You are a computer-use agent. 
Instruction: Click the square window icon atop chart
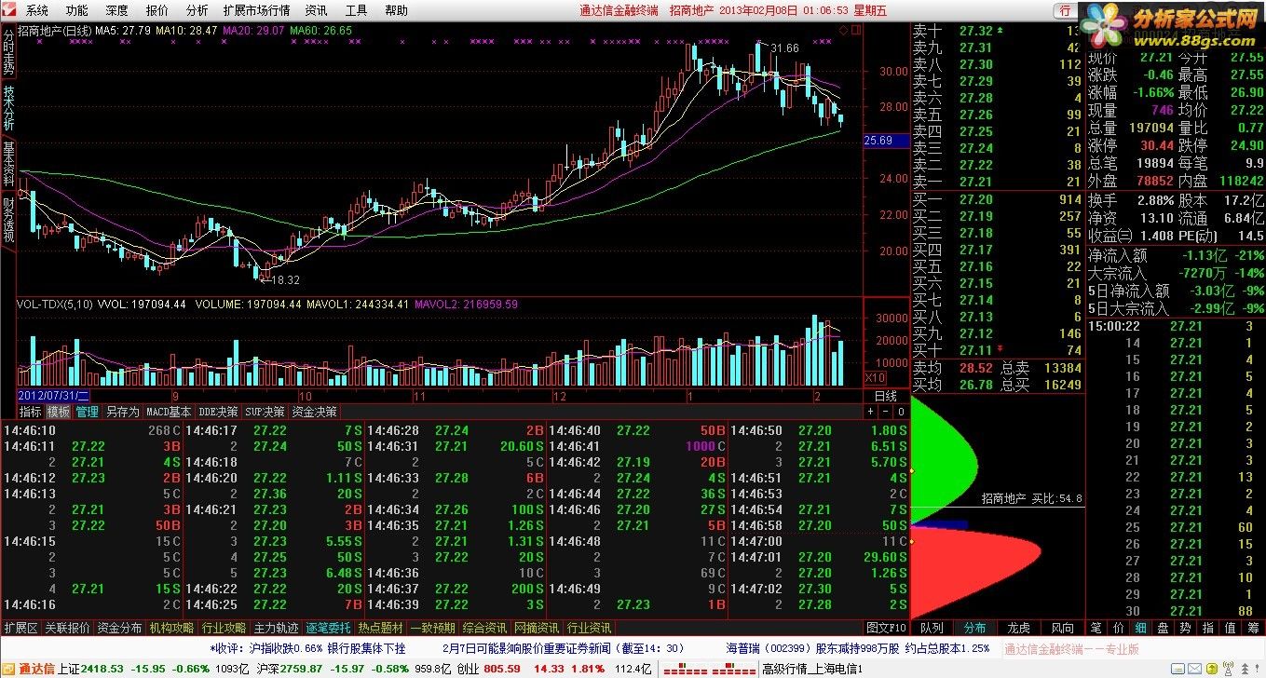coord(855,30)
